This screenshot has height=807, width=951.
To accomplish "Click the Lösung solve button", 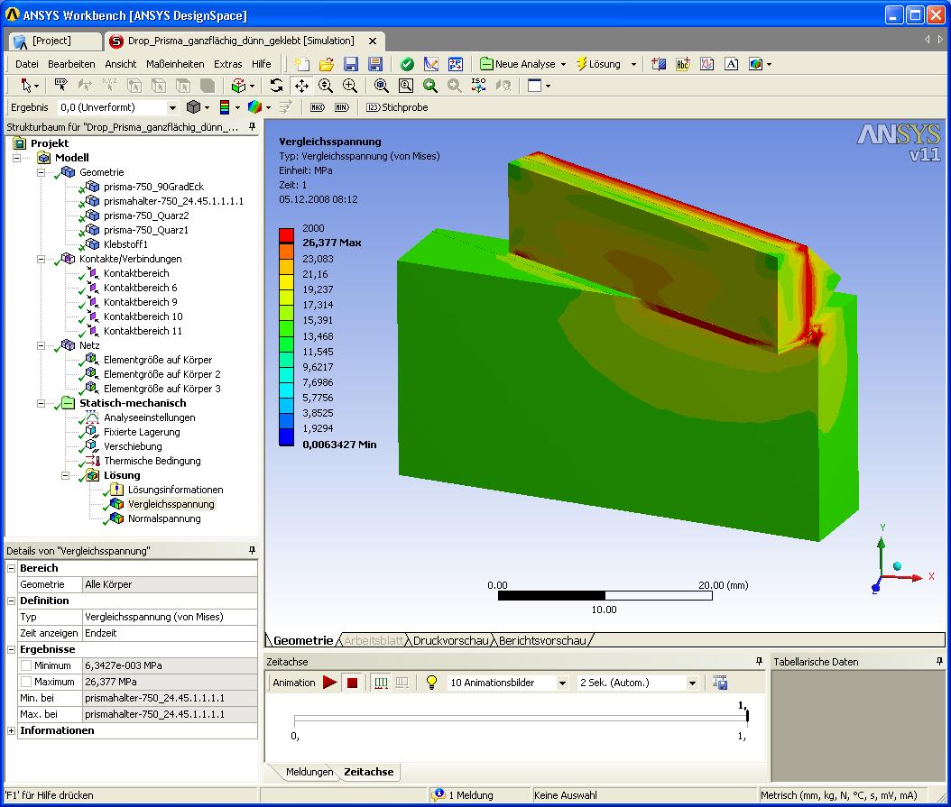I will pos(598,64).
